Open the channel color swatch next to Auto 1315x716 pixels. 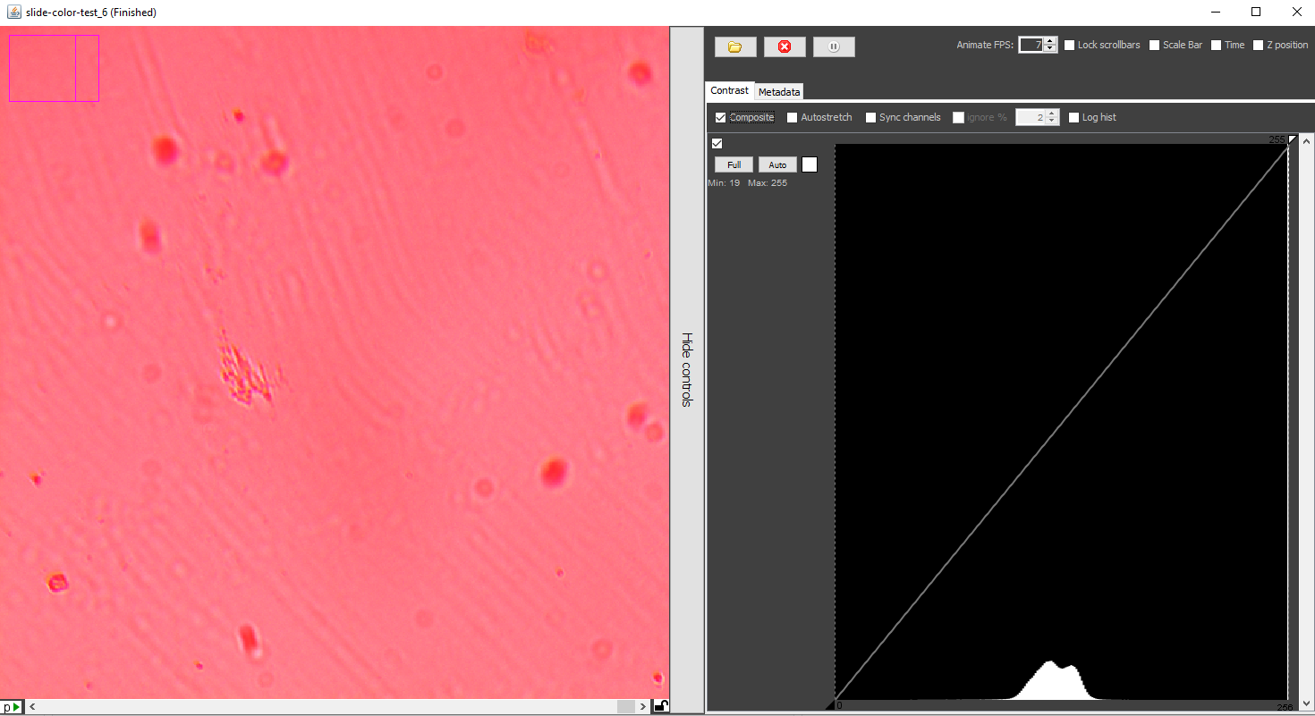809,164
